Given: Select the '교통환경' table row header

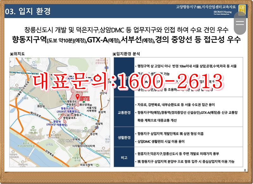Looking at the screenshot, I should pyautogui.click(x=124, y=112).
